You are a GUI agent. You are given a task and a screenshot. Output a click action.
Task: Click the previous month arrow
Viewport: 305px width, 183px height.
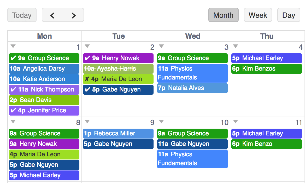click(52, 15)
